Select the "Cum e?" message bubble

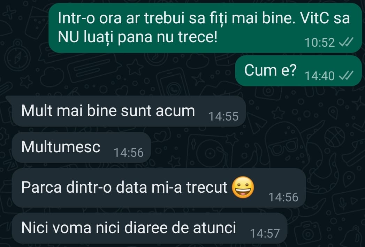(298, 71)
